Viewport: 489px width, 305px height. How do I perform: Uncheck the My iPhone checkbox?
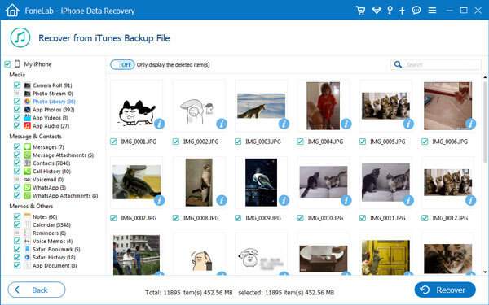(x=7, y=64)
